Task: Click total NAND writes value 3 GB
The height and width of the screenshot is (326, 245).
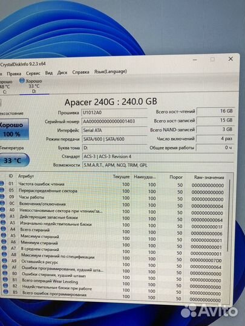Action: pyautogui.click(x=215, y=129)
